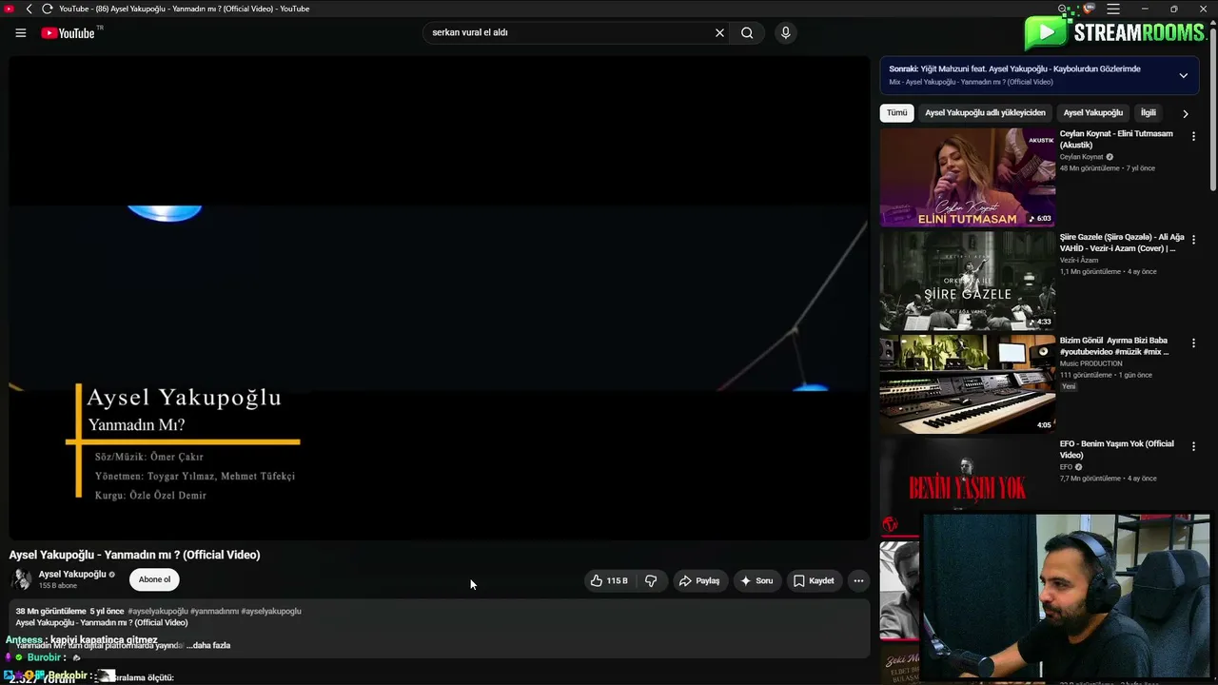Click the "155 B abone" subscriber count
The height and width of the screenshot is (685, 1218).
tap(58, 586)
